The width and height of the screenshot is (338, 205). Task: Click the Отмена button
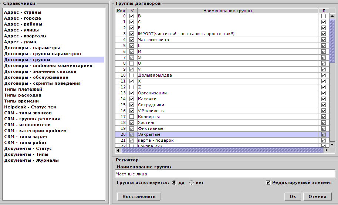[317, 196]
